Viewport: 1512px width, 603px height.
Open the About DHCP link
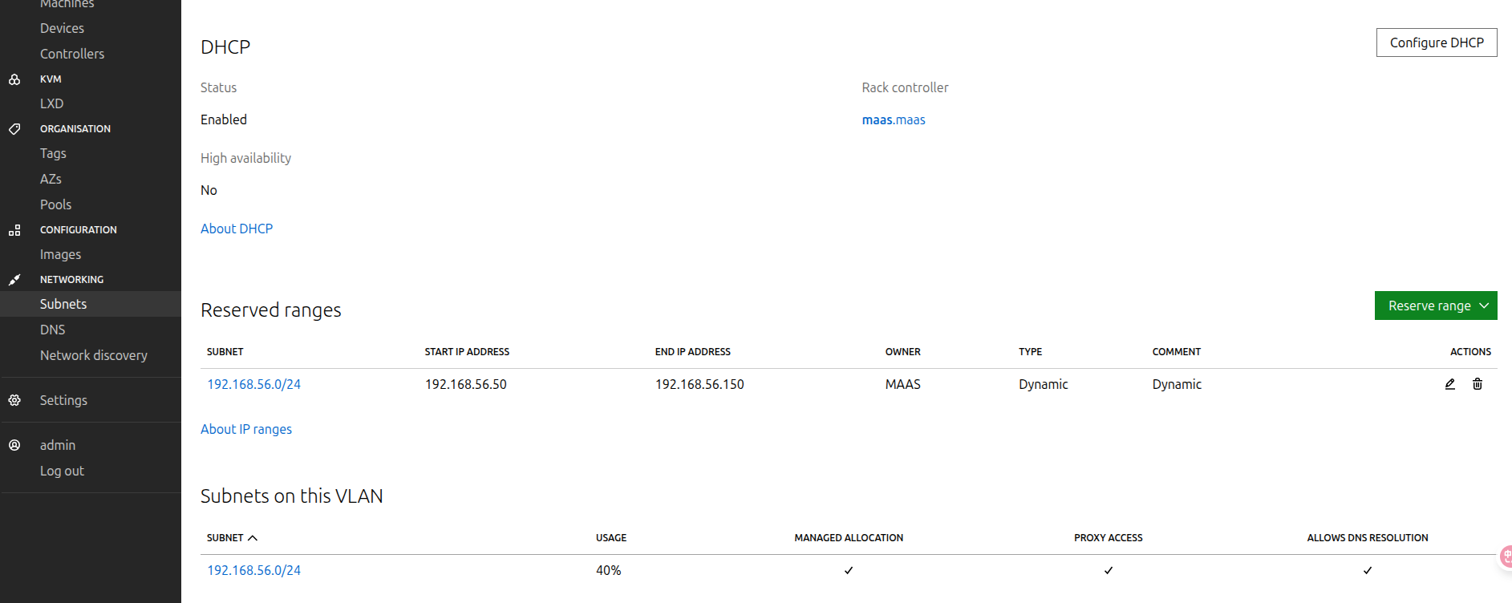click(237, 229)
